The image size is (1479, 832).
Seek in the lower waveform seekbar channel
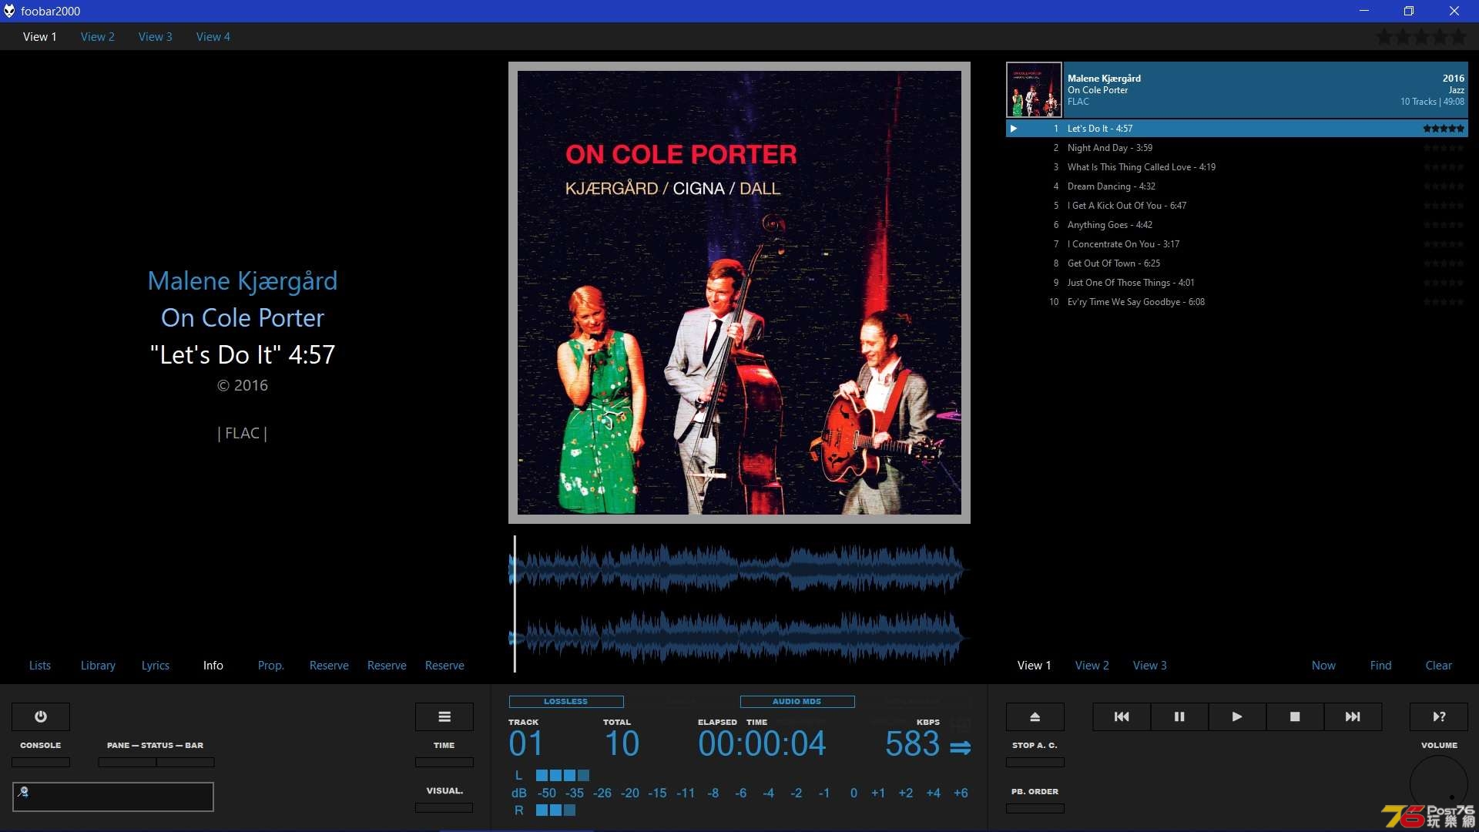(739, 638)
